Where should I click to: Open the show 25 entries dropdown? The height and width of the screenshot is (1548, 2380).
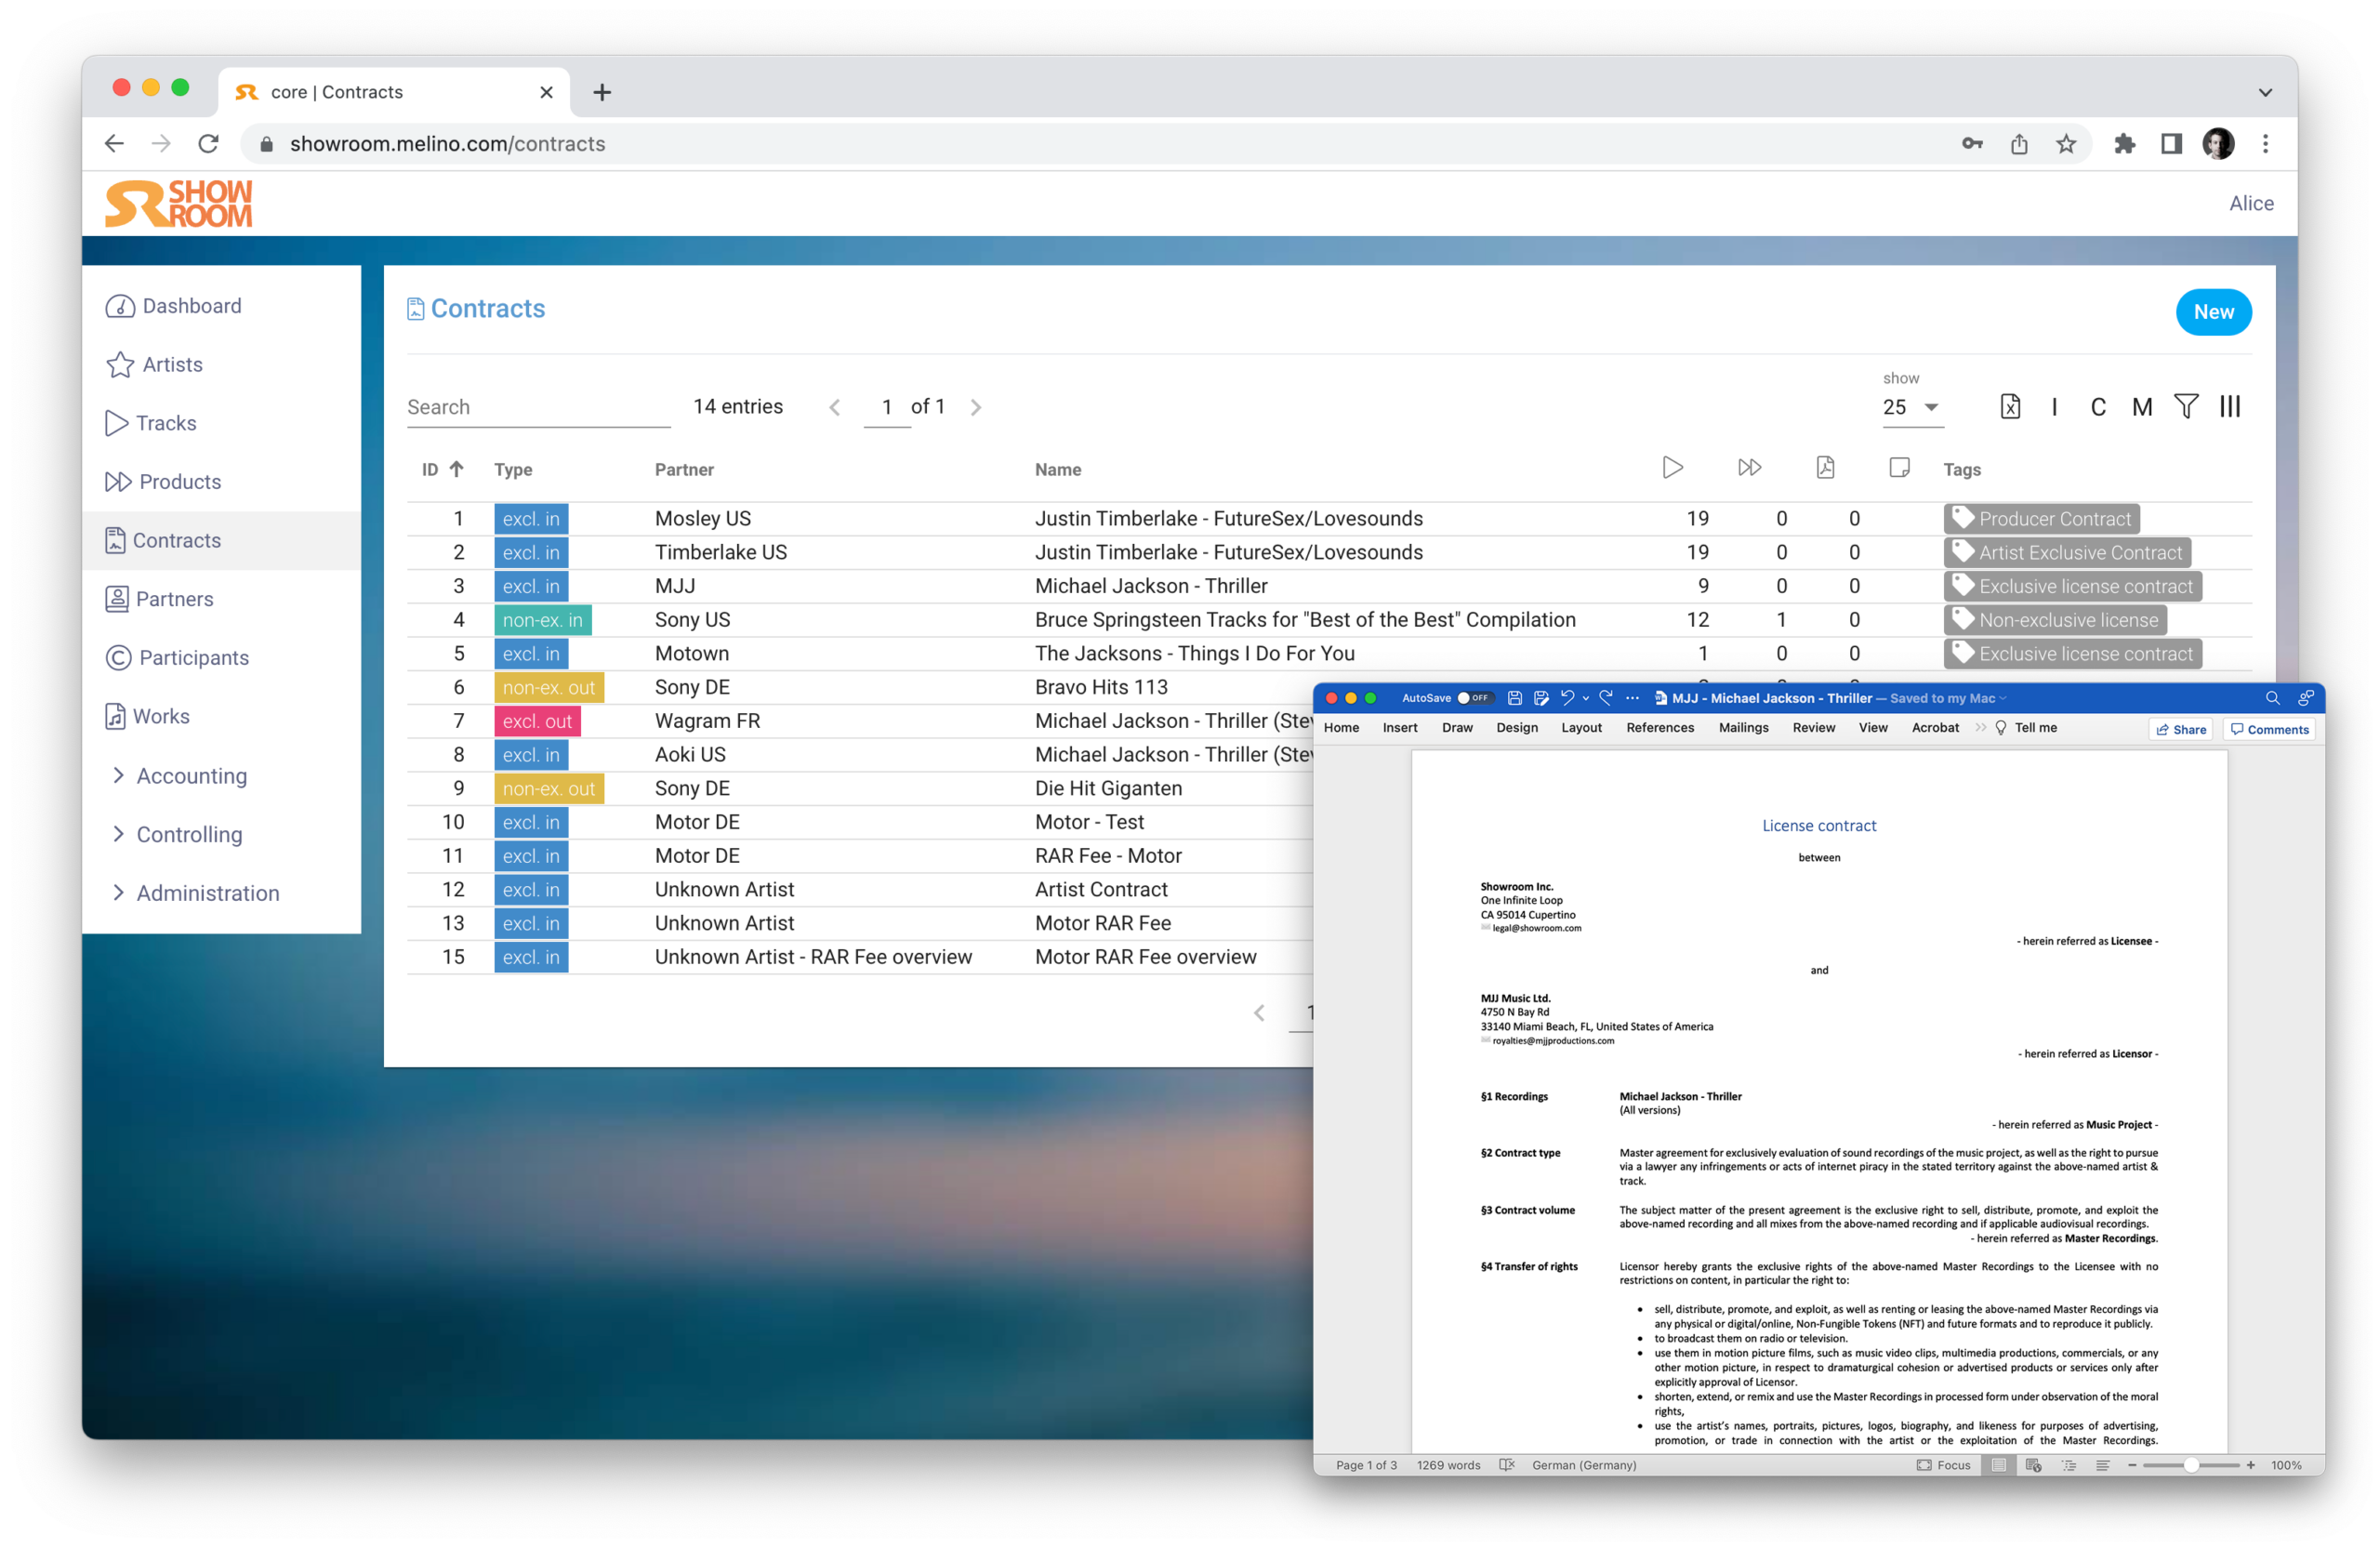click(x=1911, y=407)
